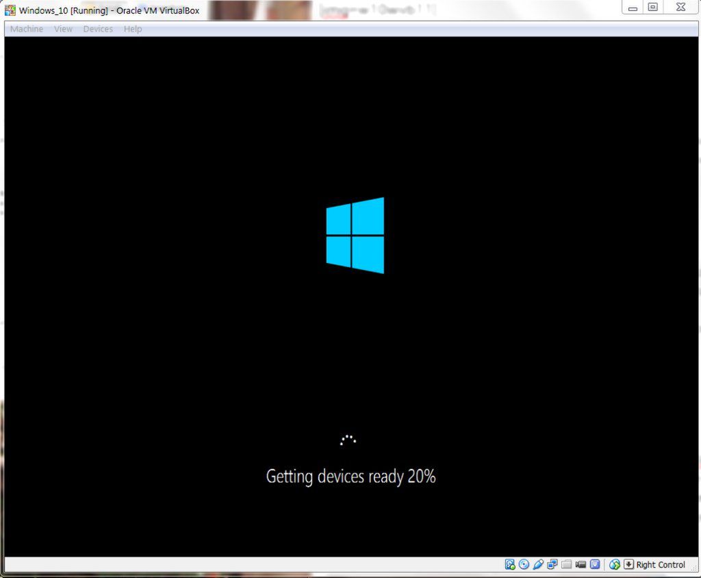Click the window resize grip in status bar
Viewport: 701px width, 578px height.
pos(694,567)
